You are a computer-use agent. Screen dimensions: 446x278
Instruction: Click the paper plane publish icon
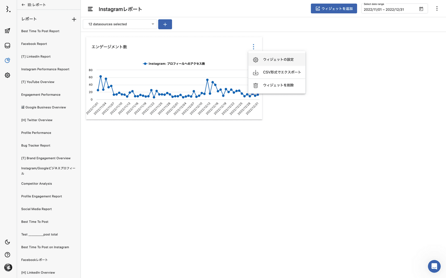pyautogui.click(x=8, y=31)
